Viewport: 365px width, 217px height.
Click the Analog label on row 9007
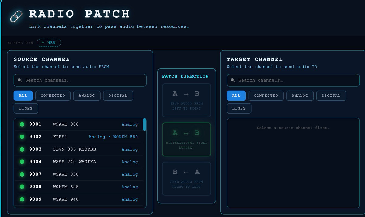[x=130, y=174]
